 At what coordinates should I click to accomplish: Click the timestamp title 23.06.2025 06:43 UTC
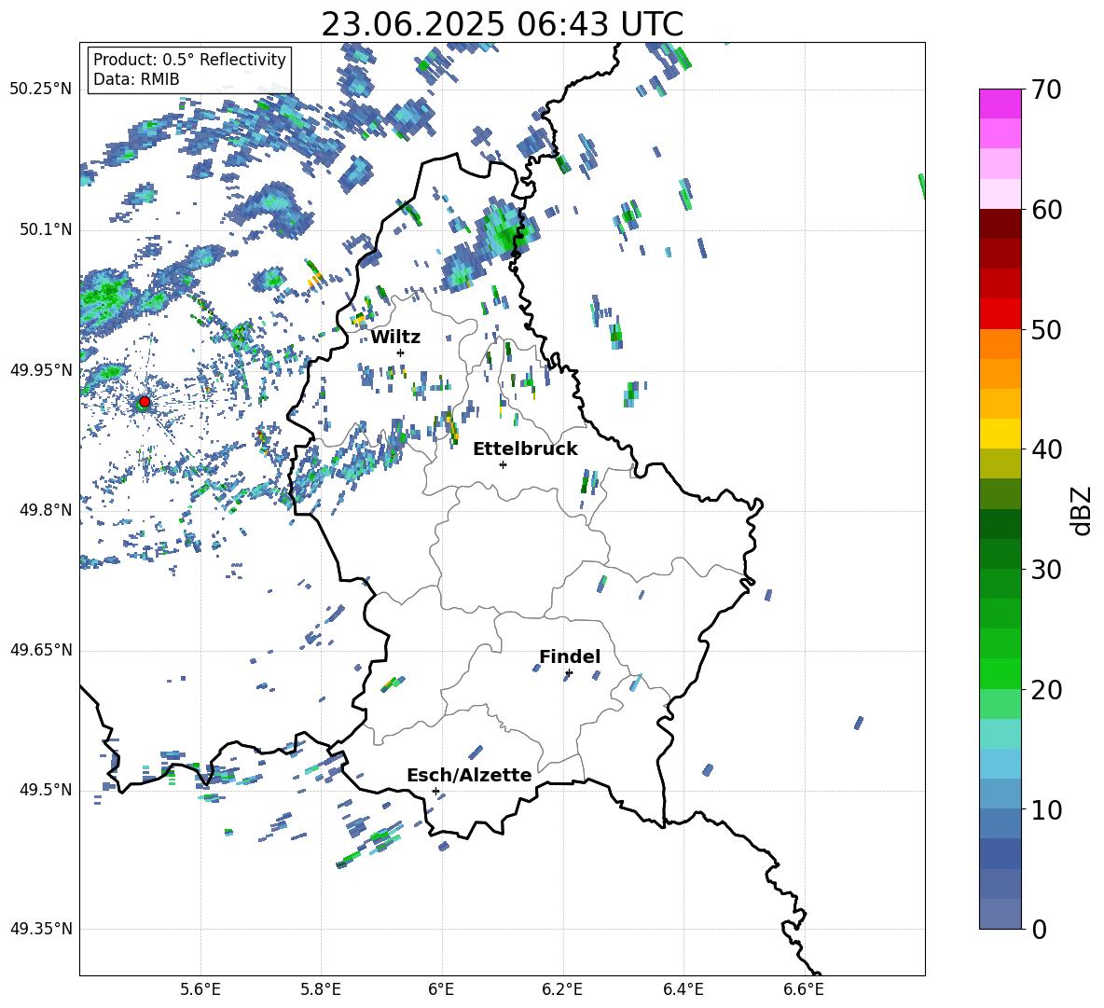click(503, 24)
